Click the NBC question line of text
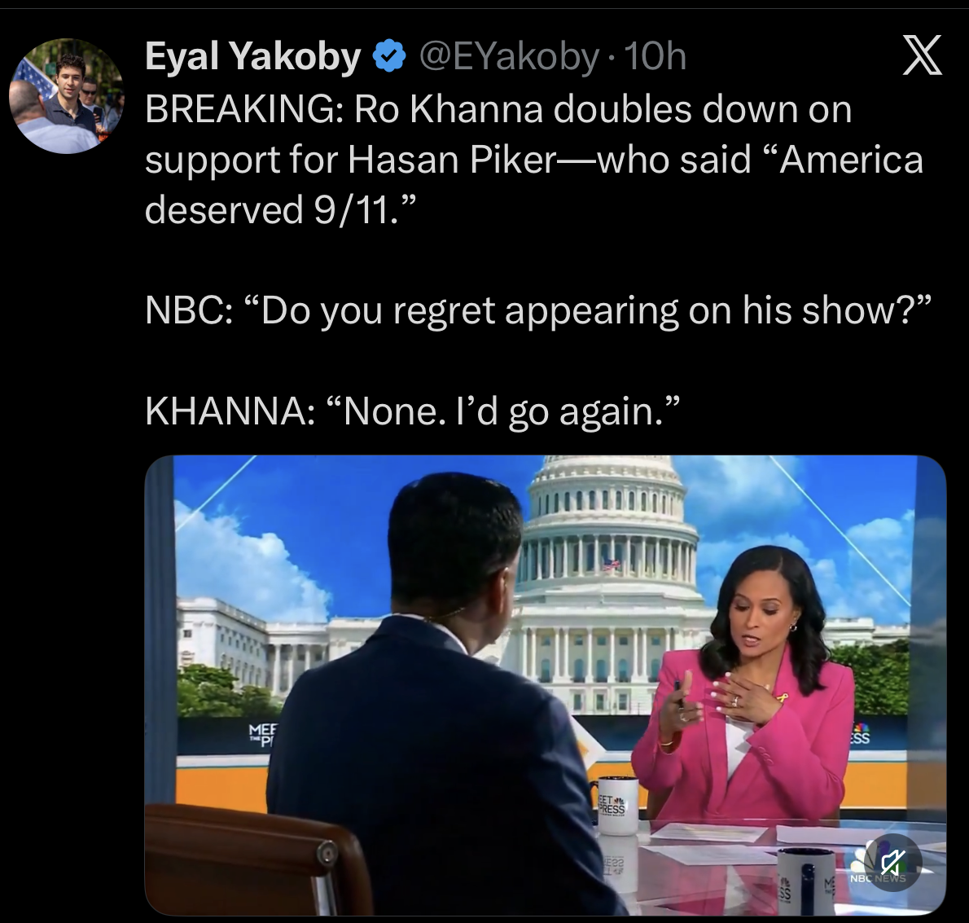Image resolution: width=969 pixels, height=923 pixels. pos(537,310)
